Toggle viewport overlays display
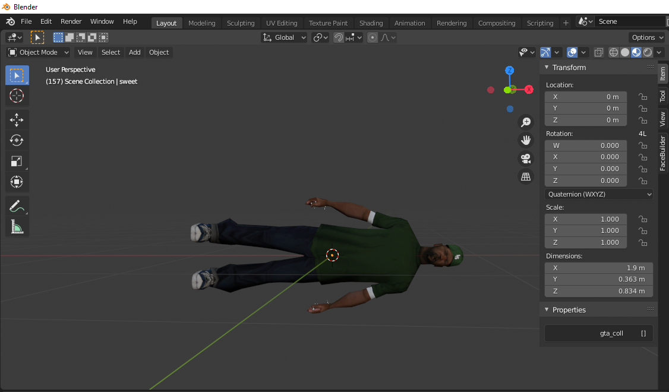The image size is (669, 392). click(572, 52)
